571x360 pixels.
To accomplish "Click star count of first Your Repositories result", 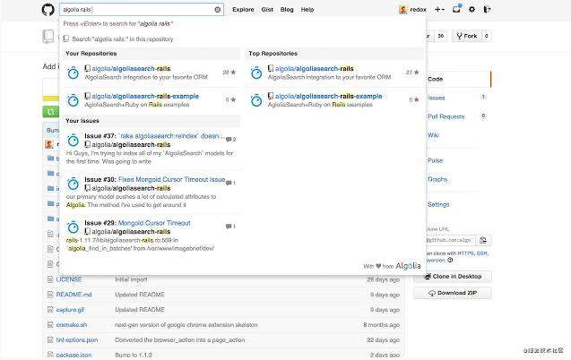I will click(229, 73).
